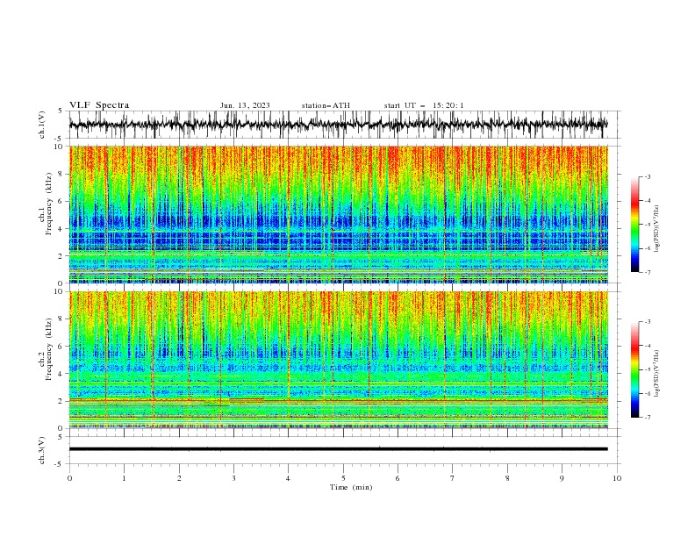
Task: Click the "start UT = 15:20:1" header text
Action: pos(424,105)
